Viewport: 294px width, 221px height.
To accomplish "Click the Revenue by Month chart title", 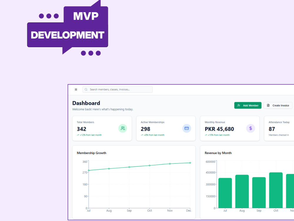I will (218, 153).
